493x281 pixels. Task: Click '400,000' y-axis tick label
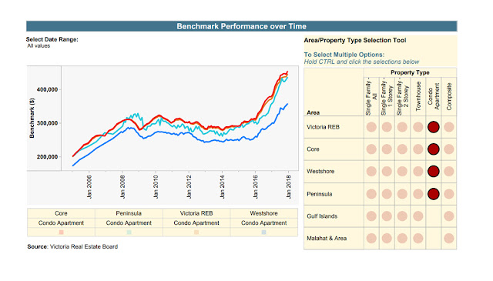tap(47, 89)
